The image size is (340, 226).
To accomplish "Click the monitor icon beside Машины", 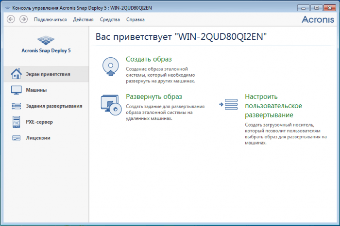I will pyautogui.click(x=16, y=90).
